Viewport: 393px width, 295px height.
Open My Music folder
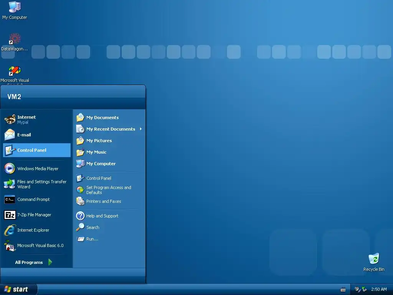point(109,152)
